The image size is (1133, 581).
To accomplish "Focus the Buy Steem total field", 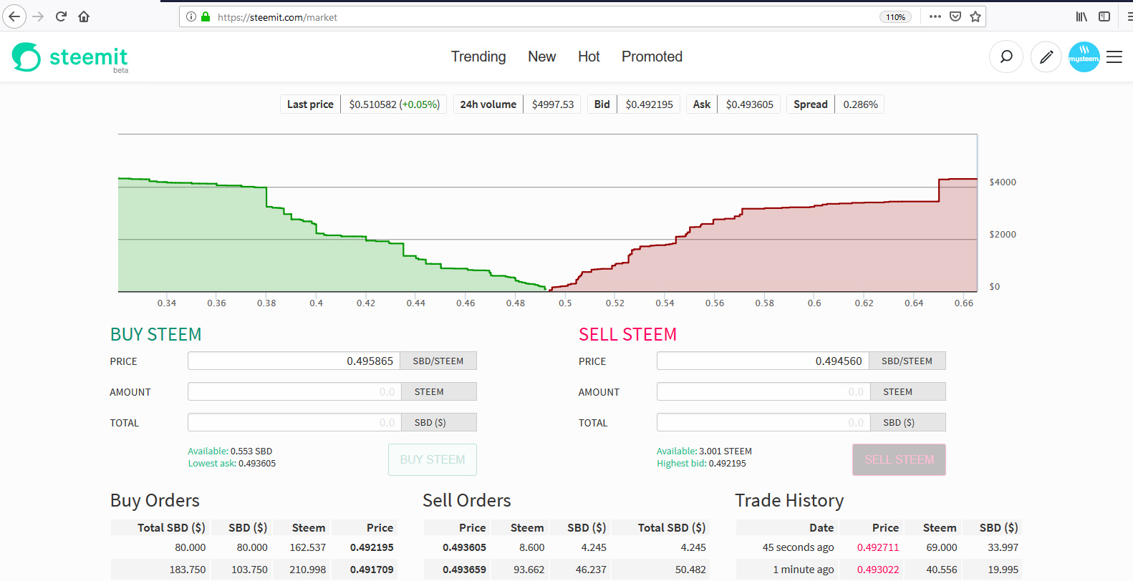I will click(x=294, y=423).
